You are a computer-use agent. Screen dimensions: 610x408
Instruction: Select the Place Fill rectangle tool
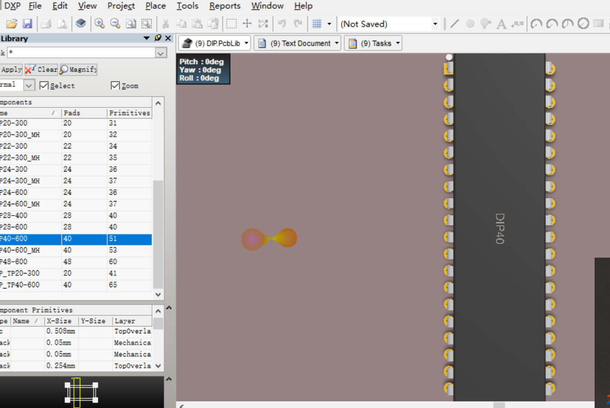tap(598, 24)
